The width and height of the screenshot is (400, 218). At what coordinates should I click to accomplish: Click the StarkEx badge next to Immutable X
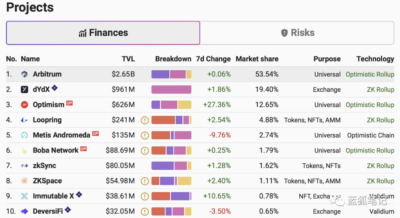click(79, 195)
